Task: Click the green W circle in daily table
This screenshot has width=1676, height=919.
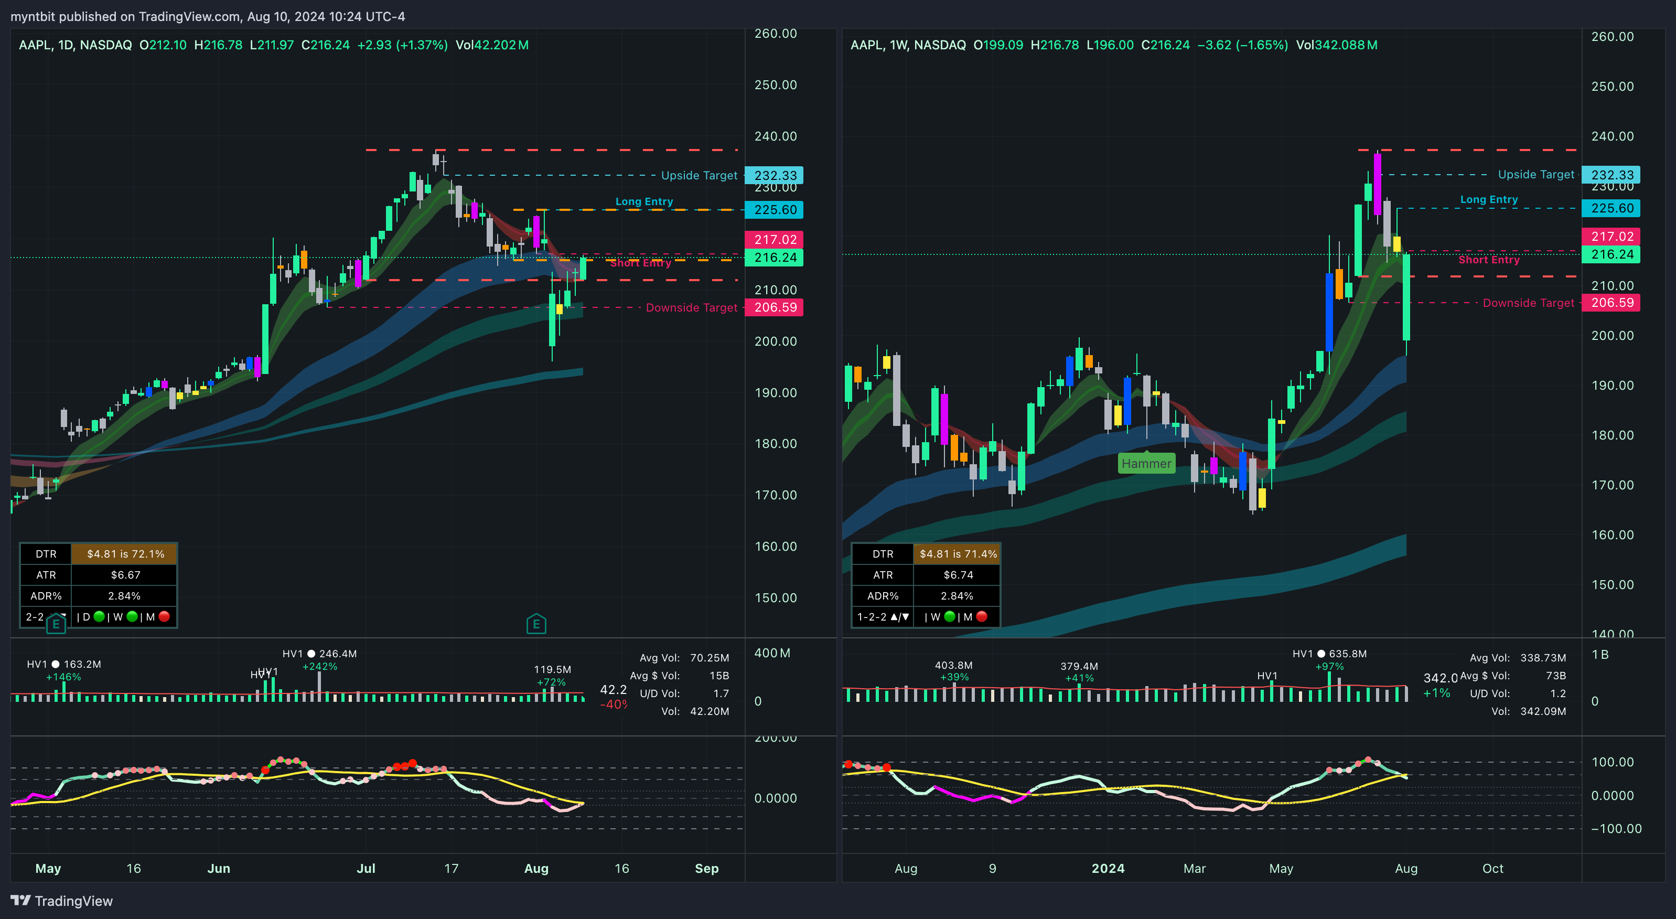Action: coord(132,616)
